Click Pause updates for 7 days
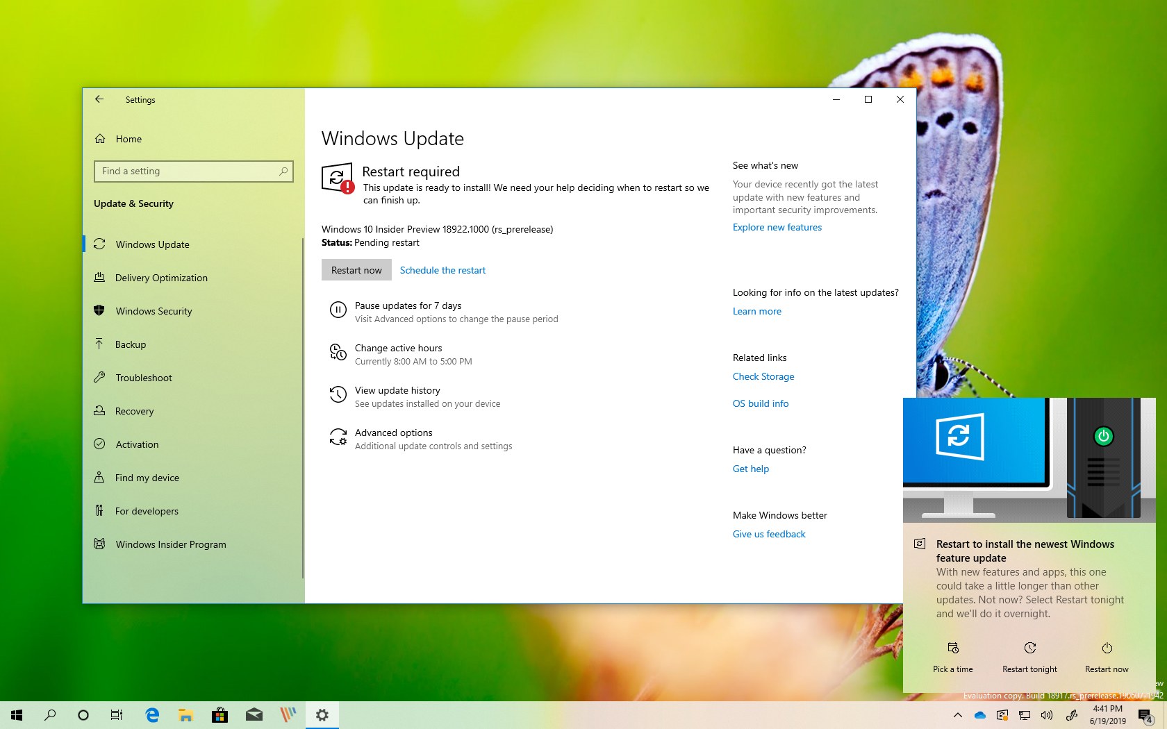 (408, 305)
